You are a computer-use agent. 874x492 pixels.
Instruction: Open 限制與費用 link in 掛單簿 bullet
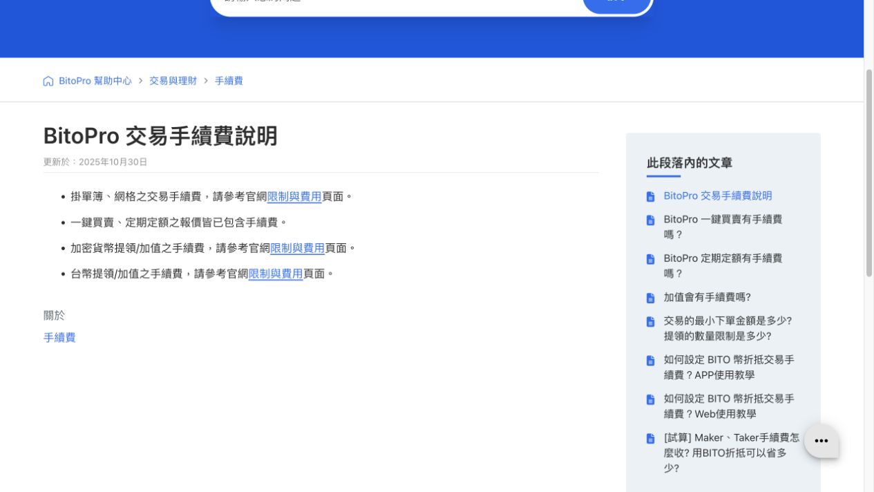pos(294,196)
